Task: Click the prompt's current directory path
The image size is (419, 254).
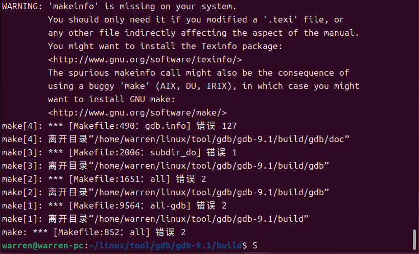Action: [x=166, y=245]
